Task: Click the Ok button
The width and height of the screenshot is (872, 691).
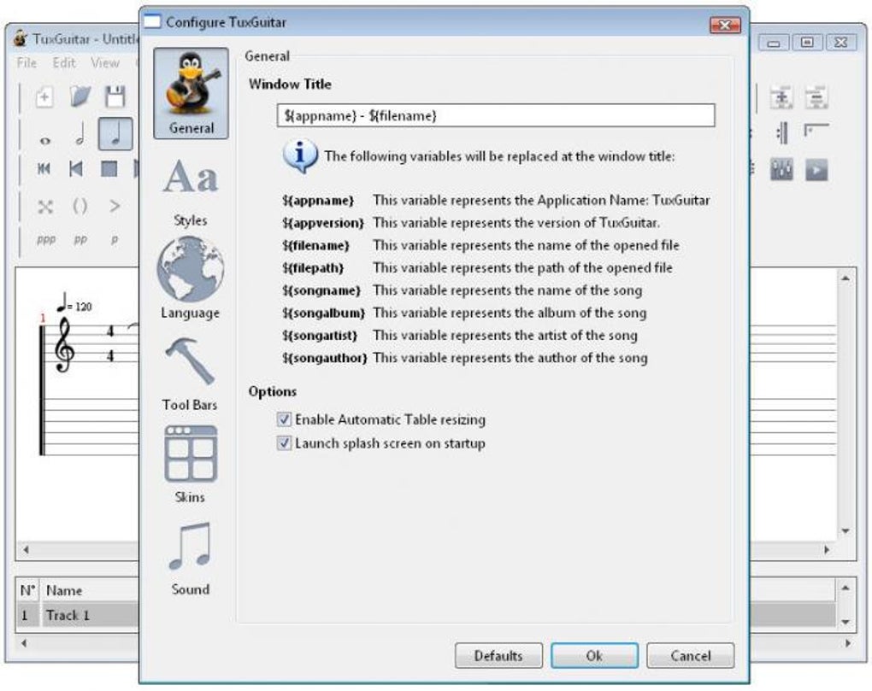Action: (x=594, y=655)
